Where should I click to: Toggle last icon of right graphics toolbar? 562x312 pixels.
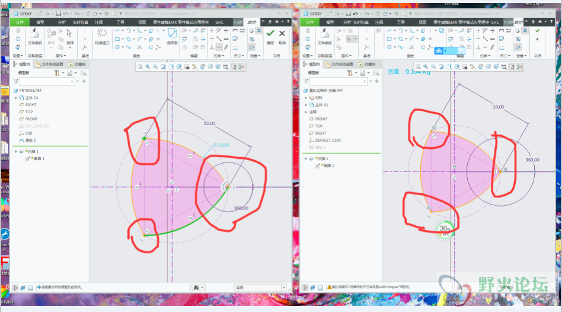[x=519, y=66]
